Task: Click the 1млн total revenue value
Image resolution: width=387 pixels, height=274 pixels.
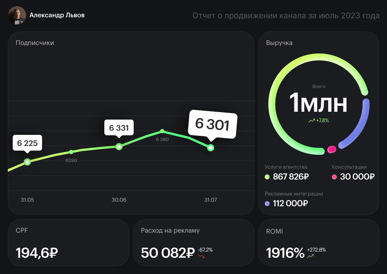Action: (319, 103)
